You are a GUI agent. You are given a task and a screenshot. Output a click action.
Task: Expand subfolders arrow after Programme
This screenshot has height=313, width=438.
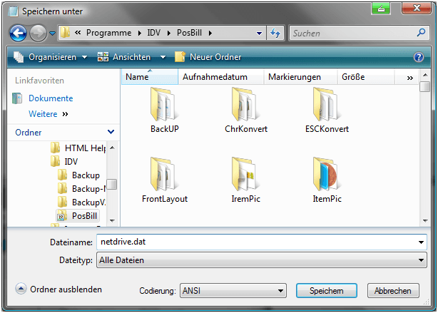[x=139, y=34]
